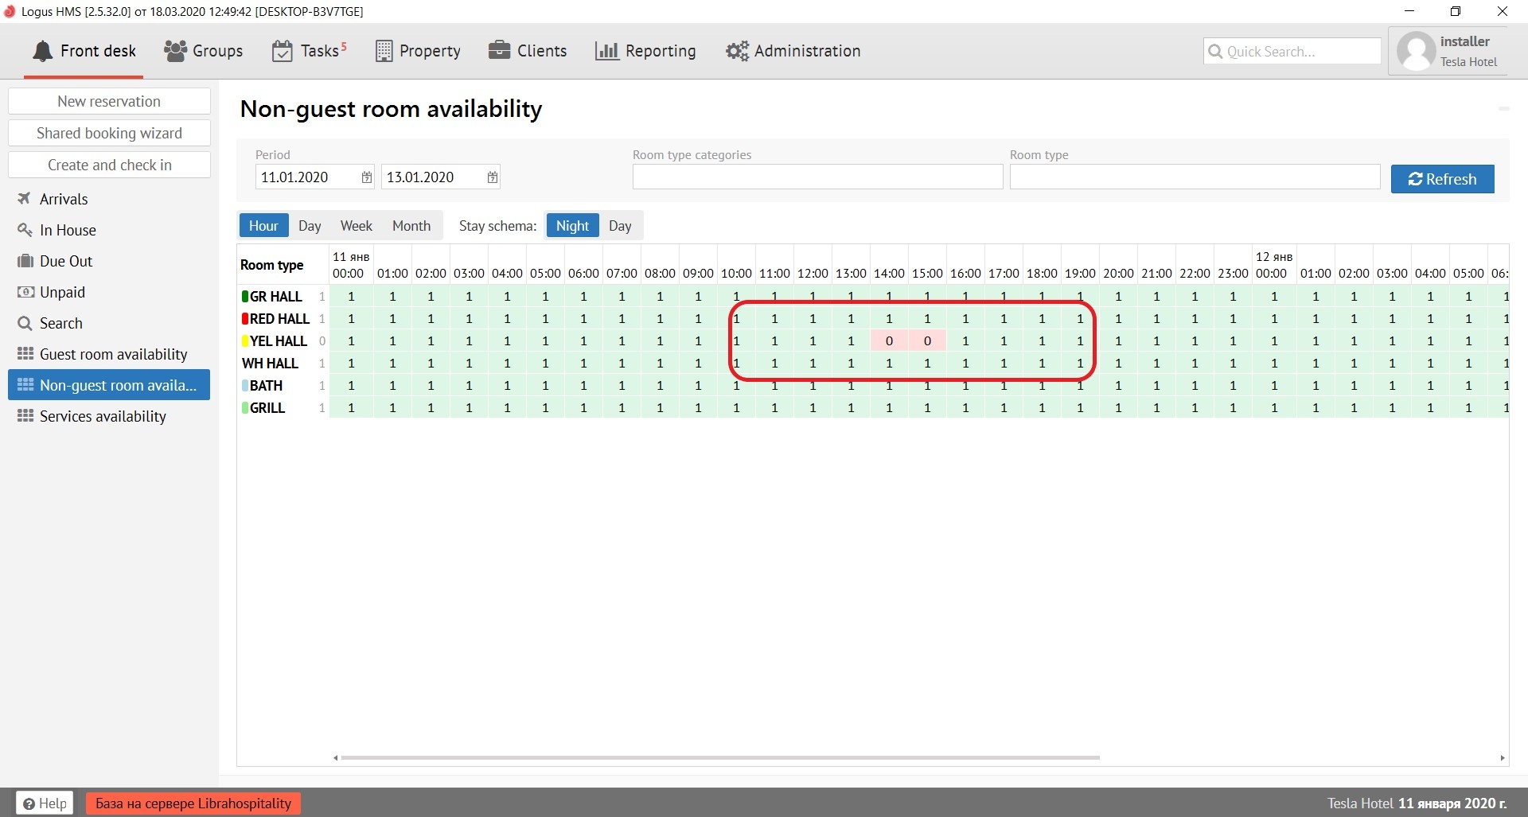
Task: Select the Unpaid money icon
Action: pos(25,292)
